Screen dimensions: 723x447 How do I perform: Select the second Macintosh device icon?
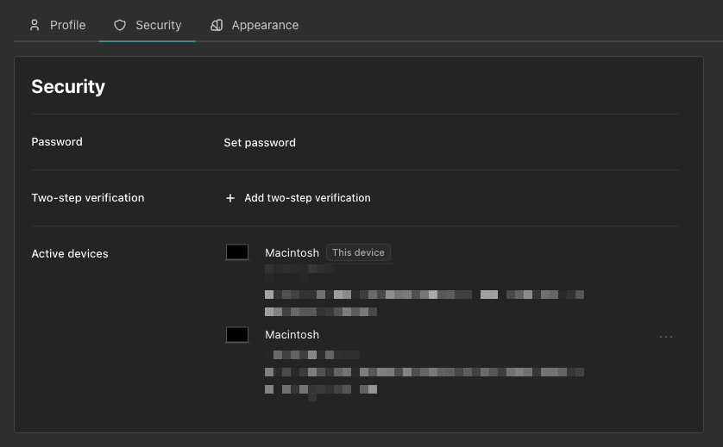point(237,335)
